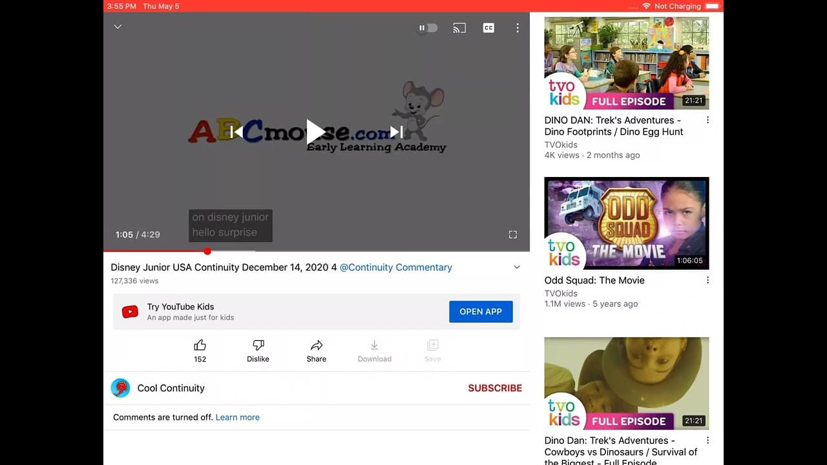Like the video with thumbs up

pyautogui.click(x=200, y=345)
